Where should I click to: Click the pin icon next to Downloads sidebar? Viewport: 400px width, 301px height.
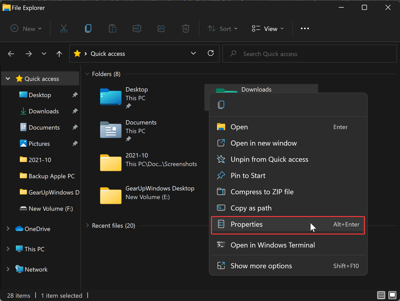click(75, 111)
